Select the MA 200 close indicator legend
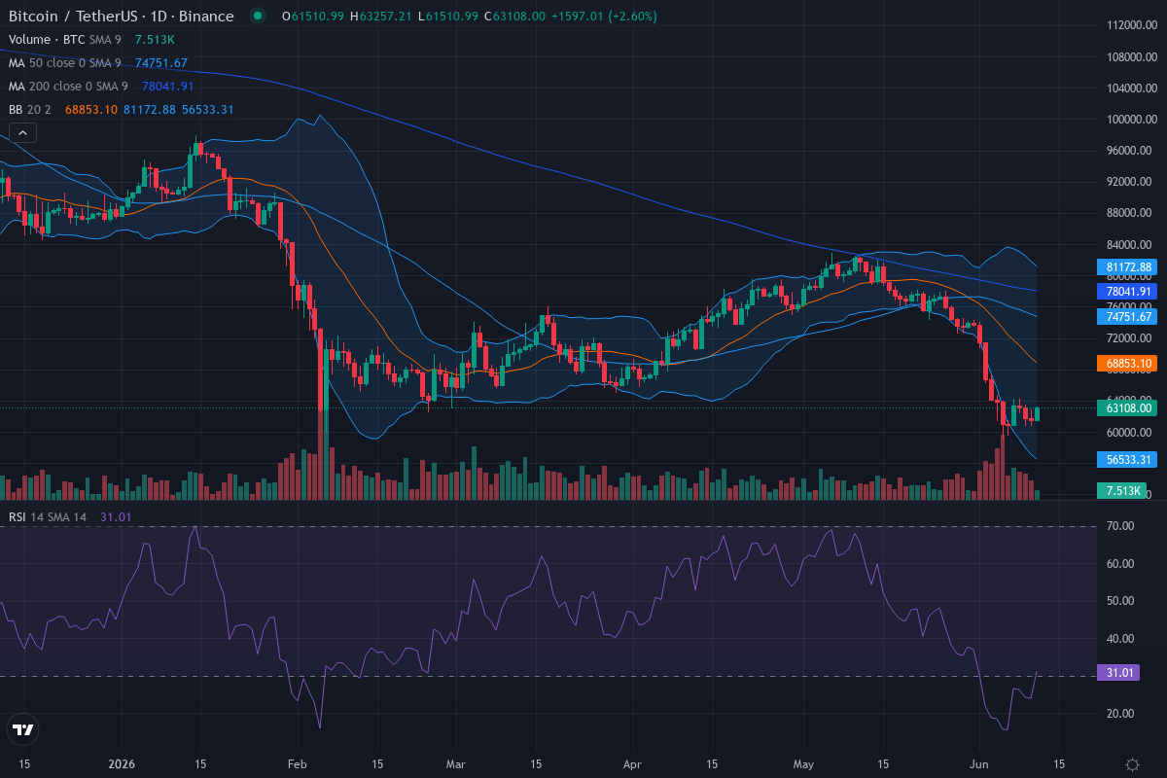 tap(69, 86)
